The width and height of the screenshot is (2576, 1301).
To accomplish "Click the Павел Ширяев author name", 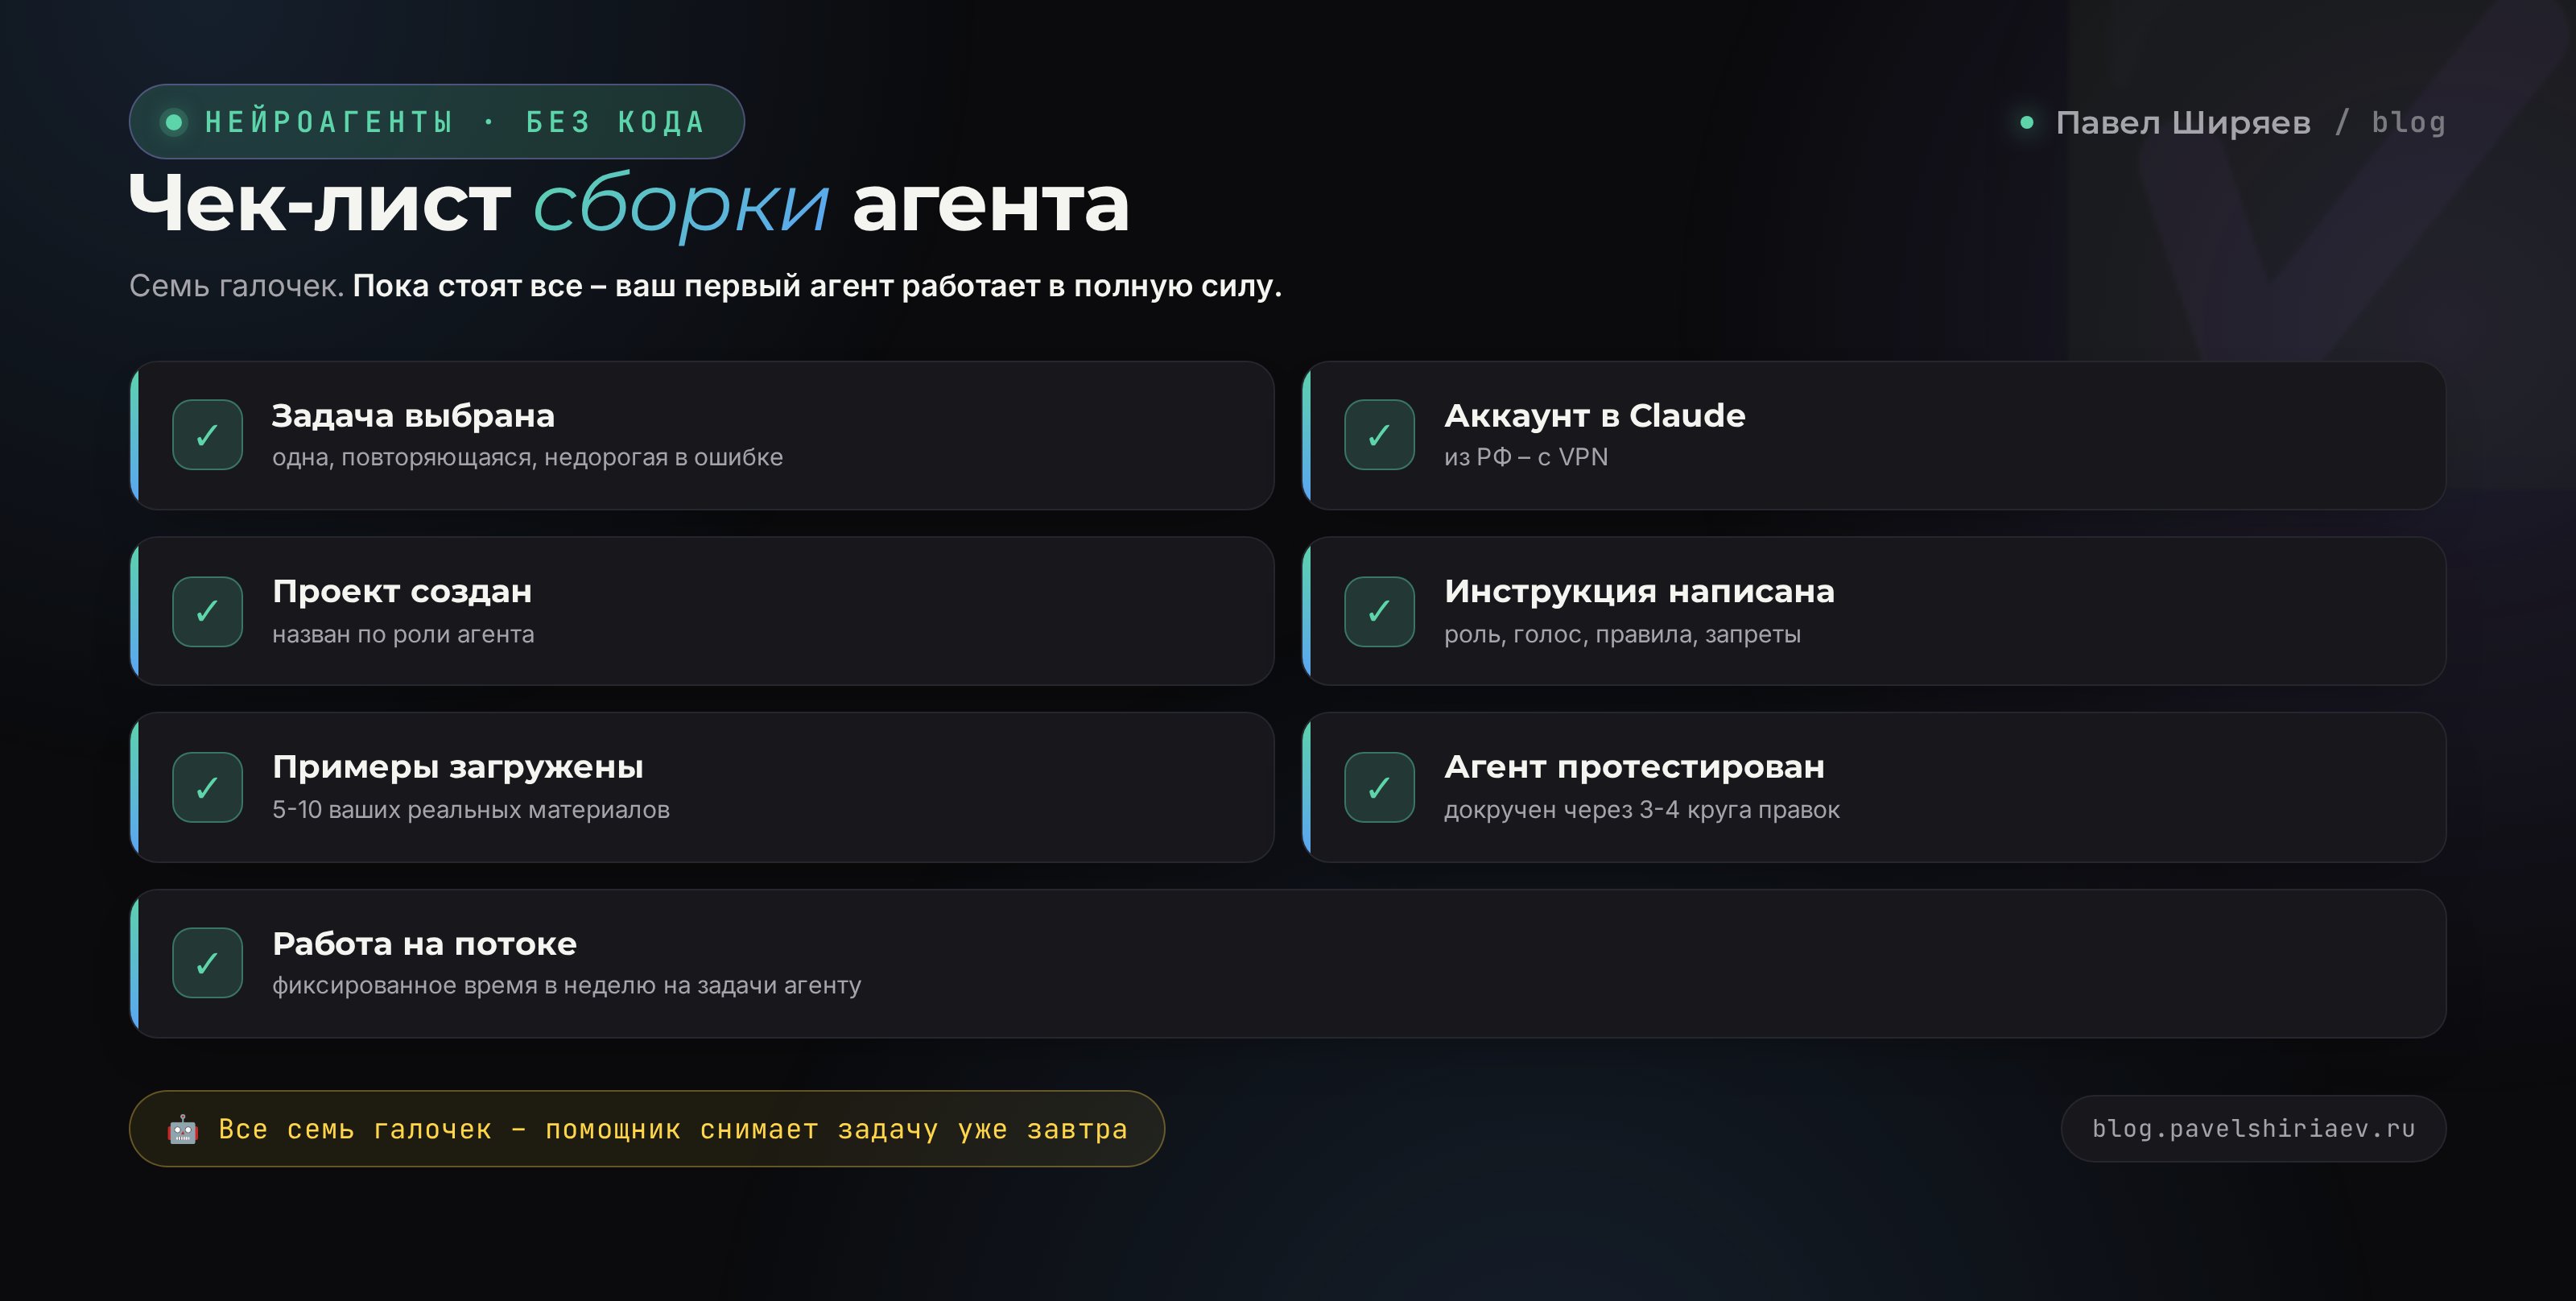I will [2182, 123].
